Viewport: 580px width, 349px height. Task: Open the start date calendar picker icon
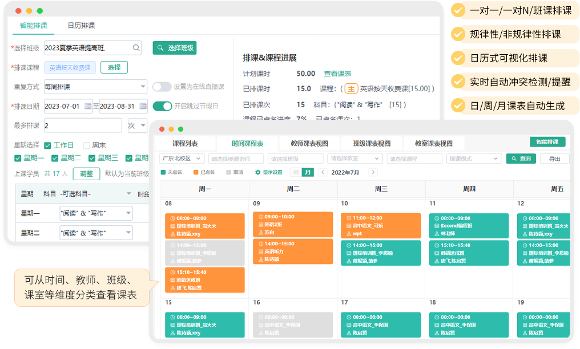coord(87,106)
